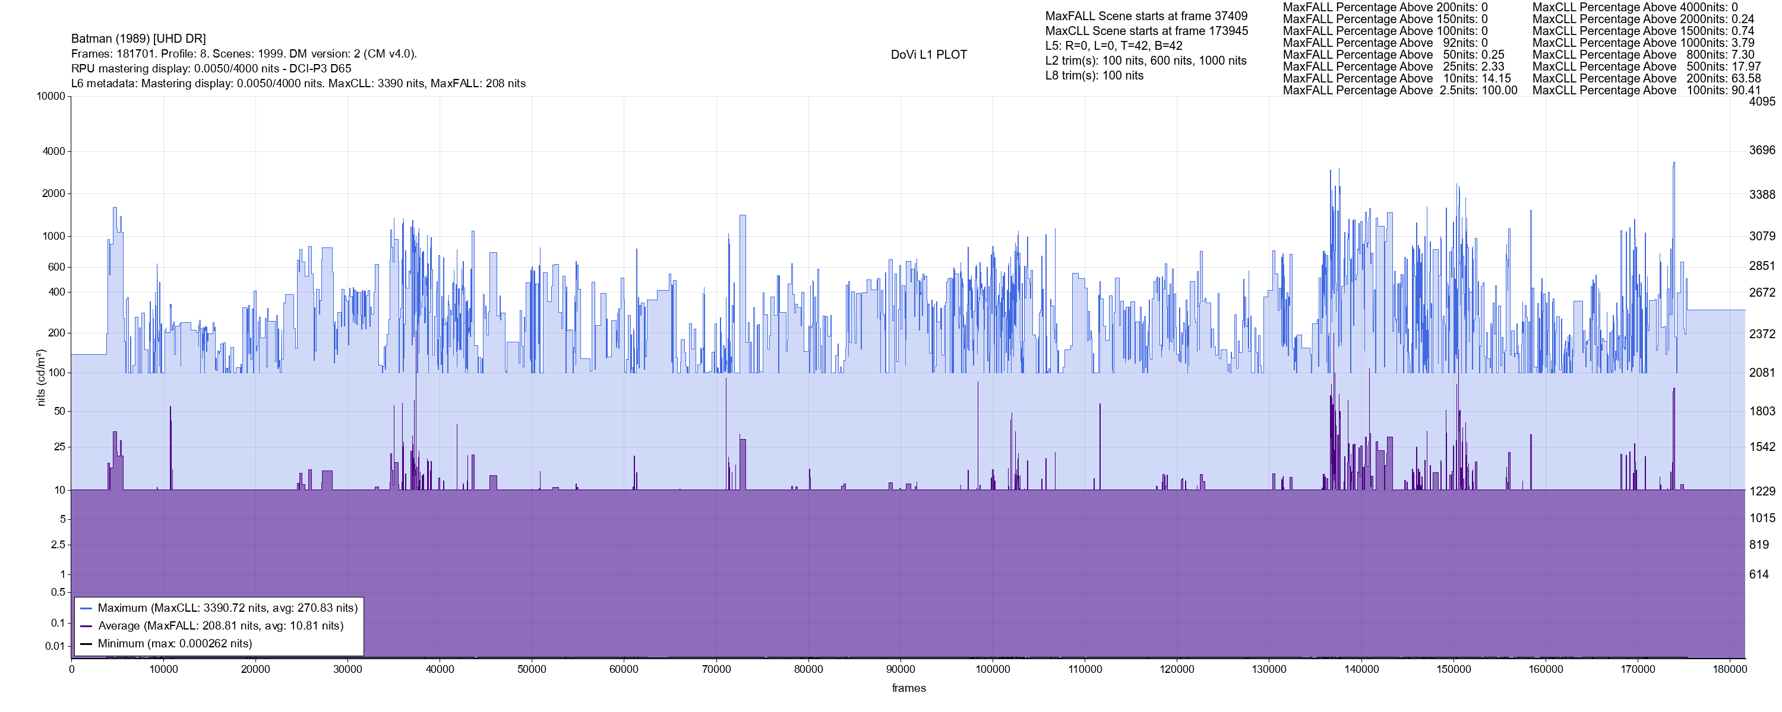Click the blue Maximum legend line swatch
Screen dimensions: 1782x712
point(86,608)
